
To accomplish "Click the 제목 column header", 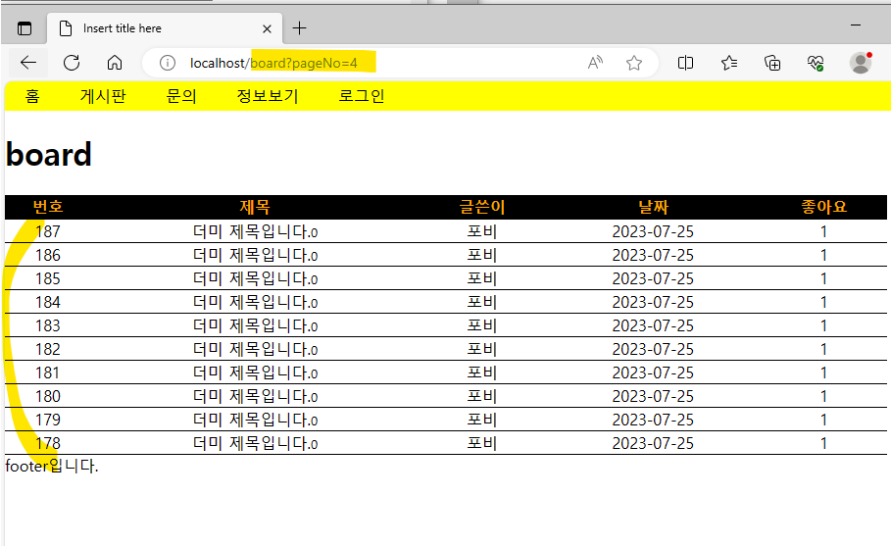I will pos(255,207).
